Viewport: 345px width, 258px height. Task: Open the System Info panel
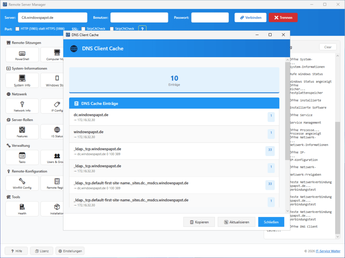22,80
